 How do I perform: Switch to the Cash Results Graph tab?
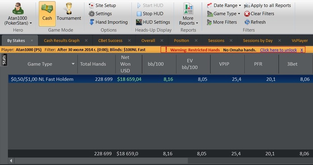click(62, 41)
